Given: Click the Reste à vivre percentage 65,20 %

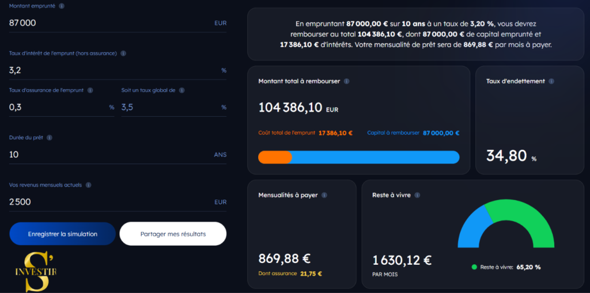Looking at the screenshot, I should click(x=529, y=267).
